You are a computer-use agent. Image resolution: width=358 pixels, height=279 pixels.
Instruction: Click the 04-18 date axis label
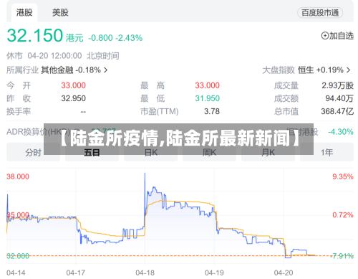coord(145,273)
